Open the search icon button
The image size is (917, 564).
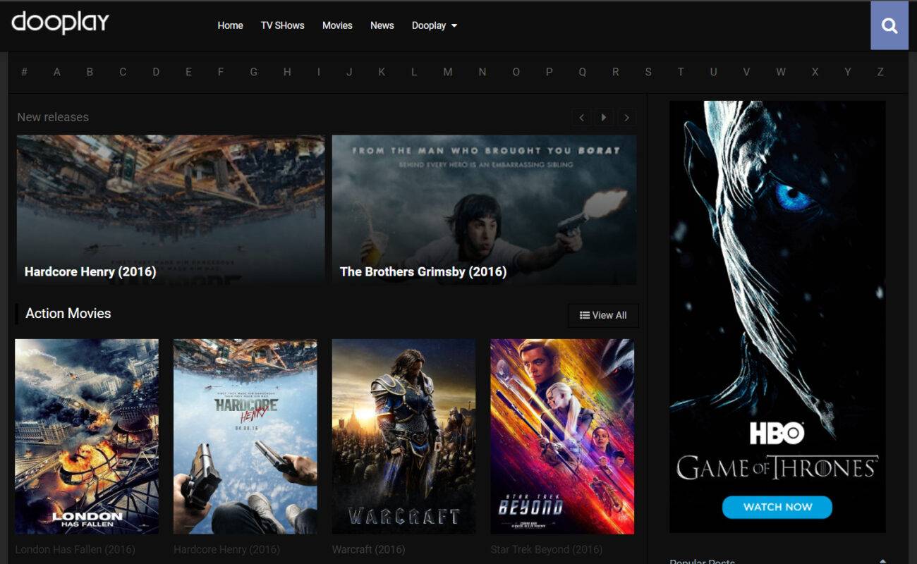(889, 25)
